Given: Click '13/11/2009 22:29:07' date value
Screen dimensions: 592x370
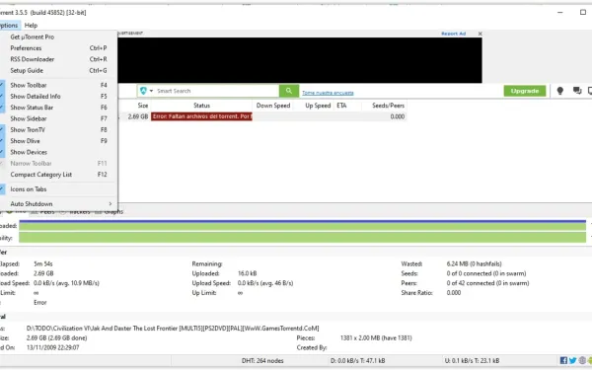Looking at the screenshot, I should (x=53, y=347).
